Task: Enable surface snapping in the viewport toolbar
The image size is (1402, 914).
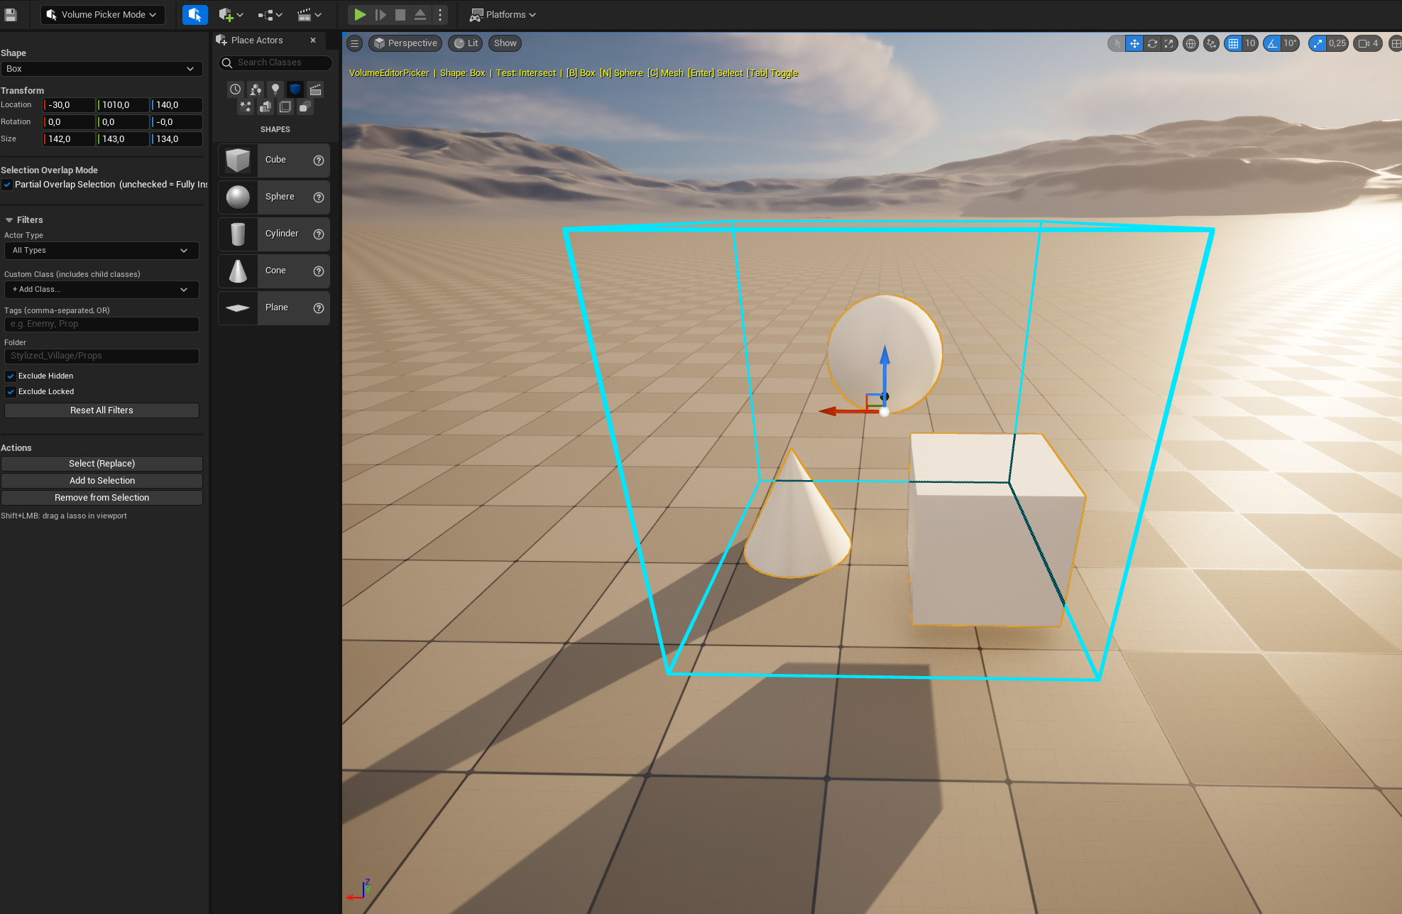Action: pos(1211,43)
